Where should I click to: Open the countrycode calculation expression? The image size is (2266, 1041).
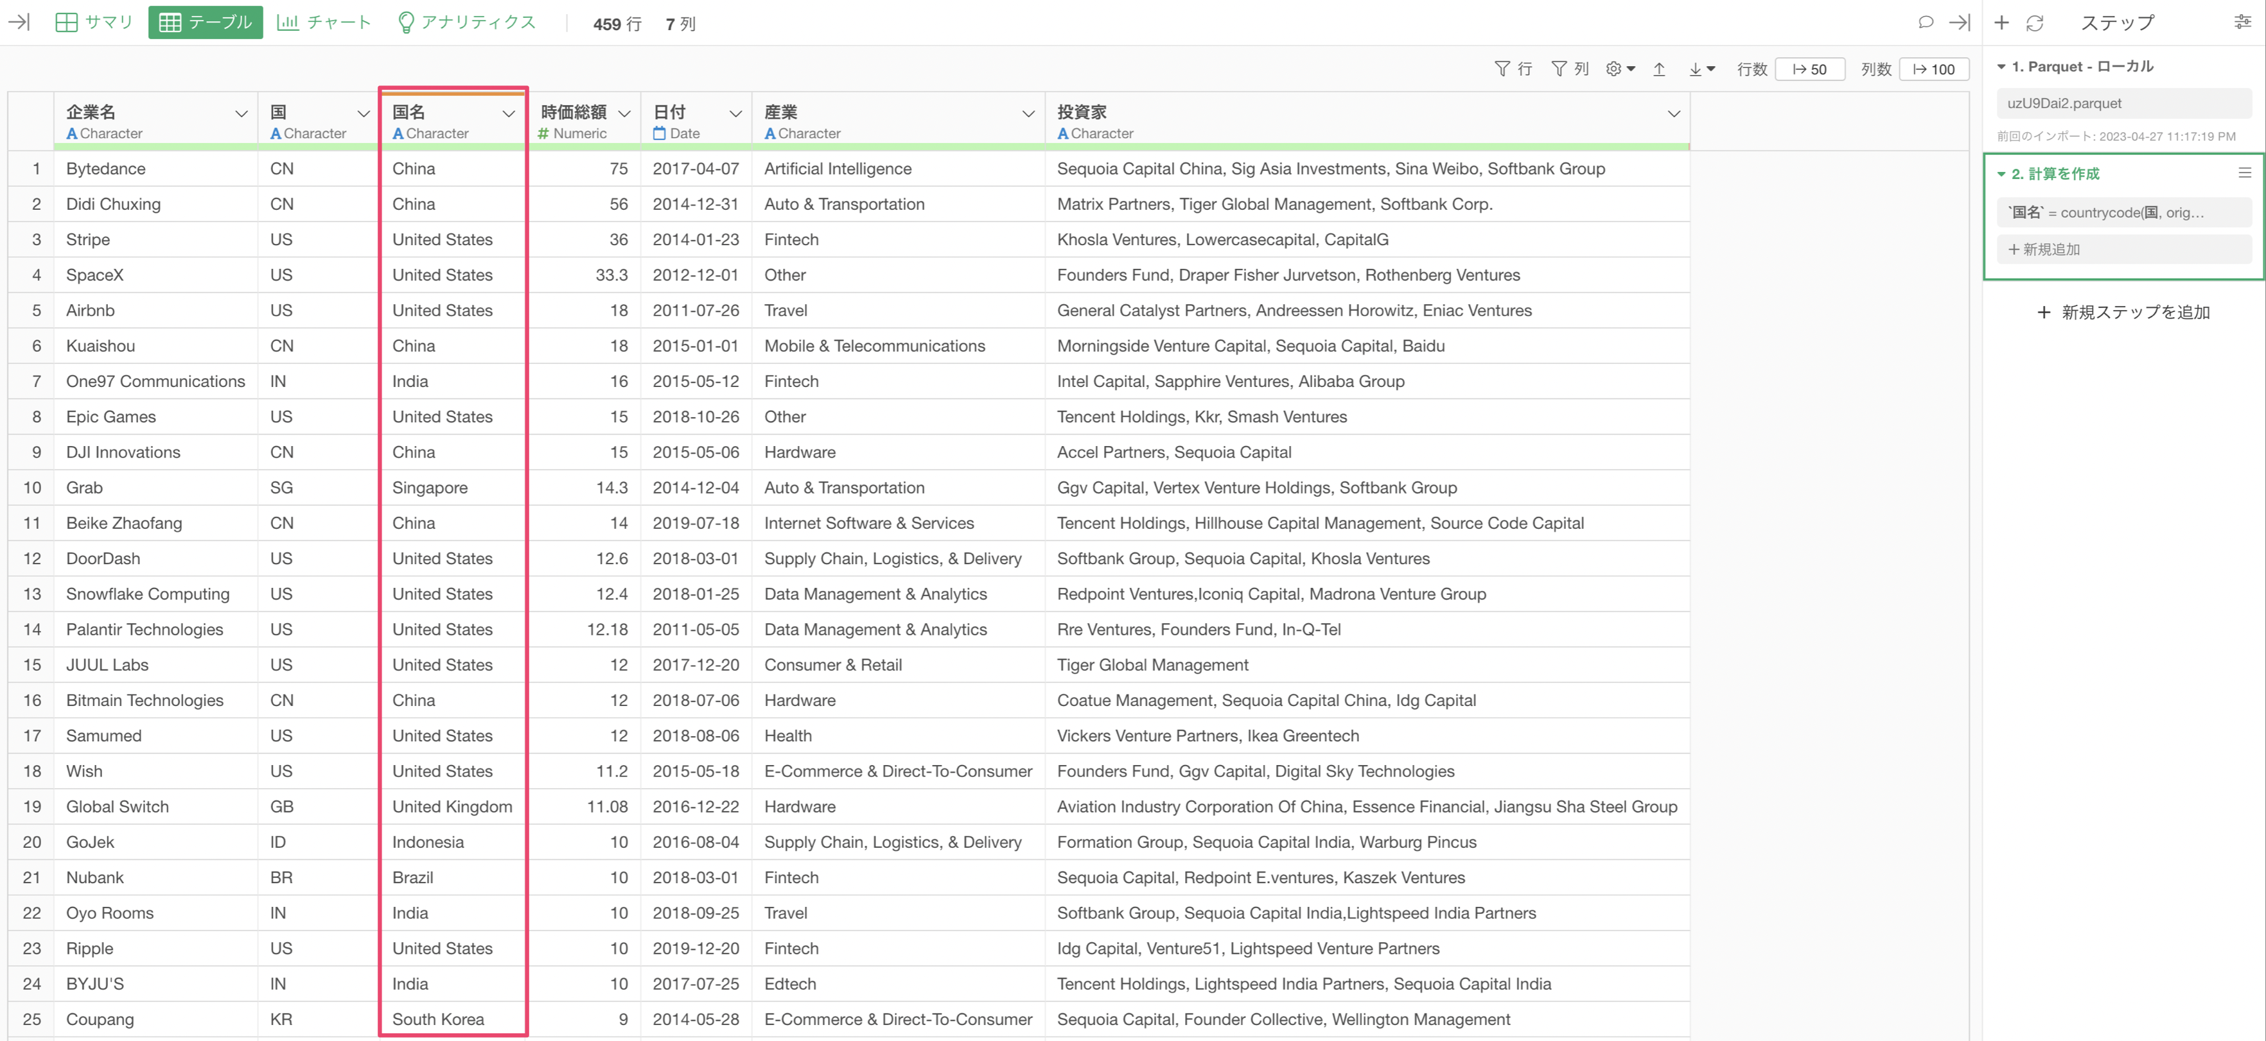[x=2123, y=213]
